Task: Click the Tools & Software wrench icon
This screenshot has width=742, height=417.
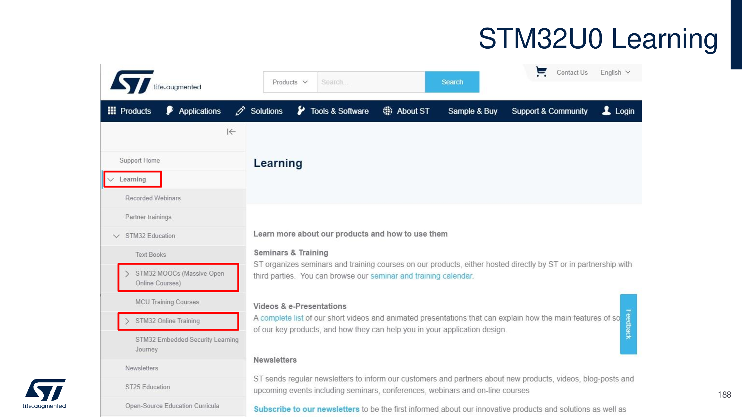Action: click(301, 111)
